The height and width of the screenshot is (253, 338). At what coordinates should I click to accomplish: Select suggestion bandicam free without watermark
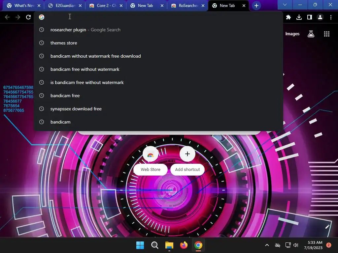click(158, 69)
